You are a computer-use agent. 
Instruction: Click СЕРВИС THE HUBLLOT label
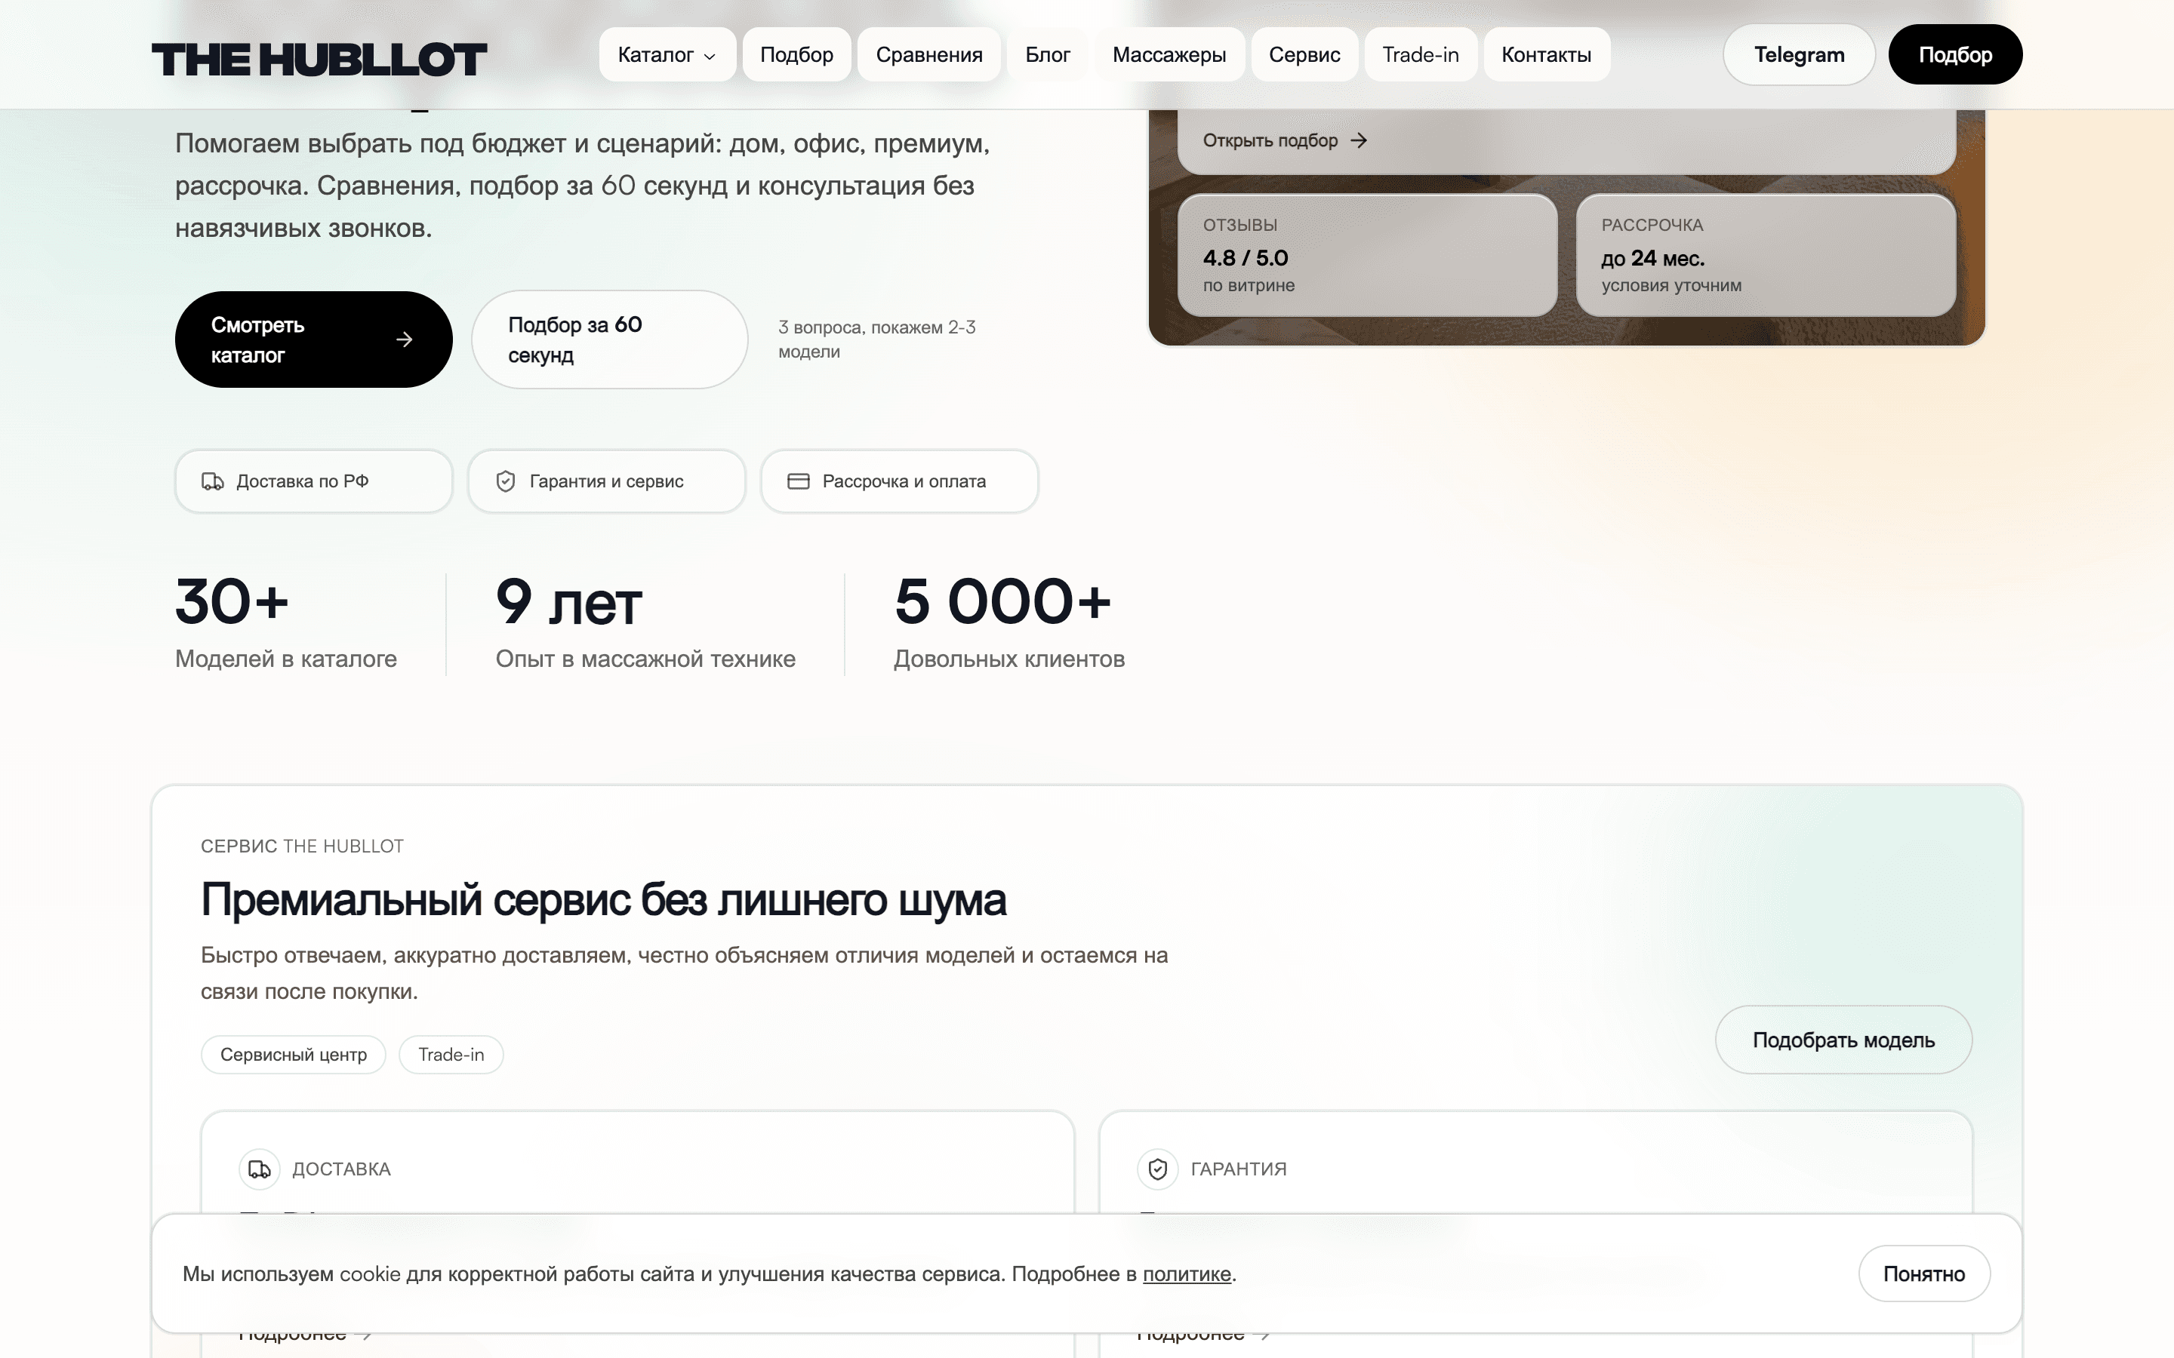[x=303, y=846]
